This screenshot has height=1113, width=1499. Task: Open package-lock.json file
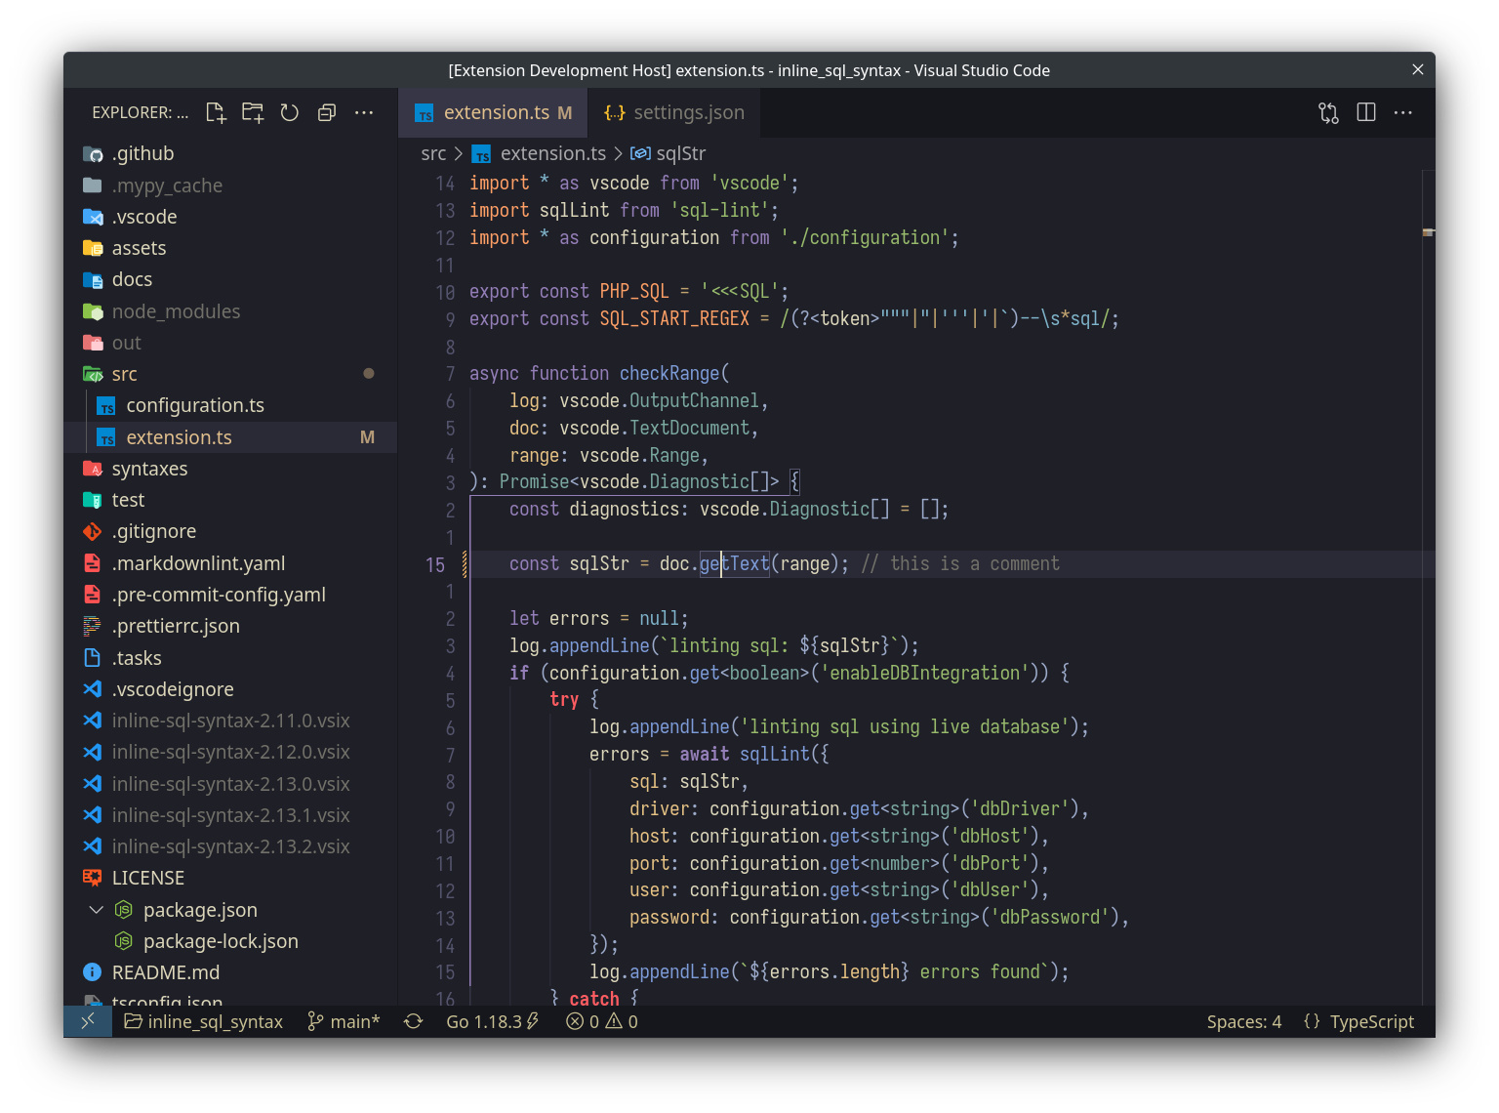230,941
